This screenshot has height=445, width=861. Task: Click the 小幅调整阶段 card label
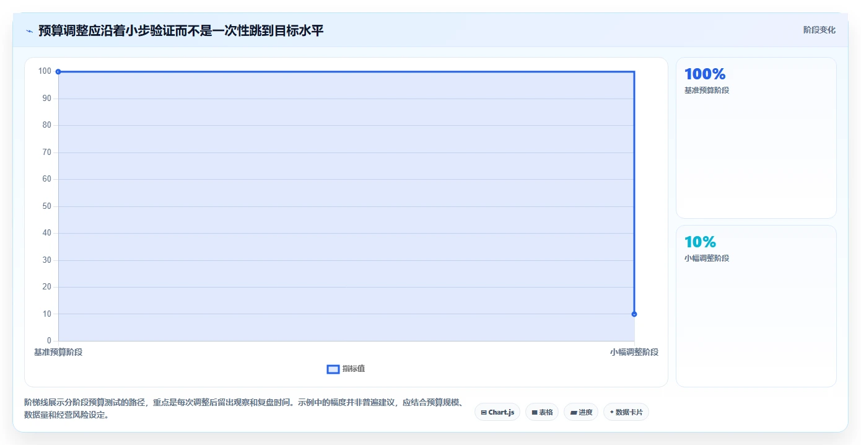[x=707, y=258]
